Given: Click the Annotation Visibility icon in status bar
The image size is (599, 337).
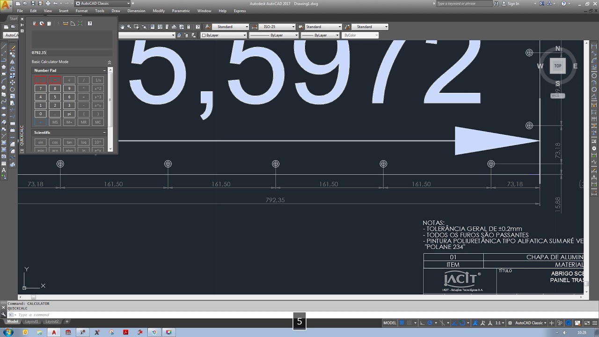Looking at the screenshot, I should click(x=475, y=323).
